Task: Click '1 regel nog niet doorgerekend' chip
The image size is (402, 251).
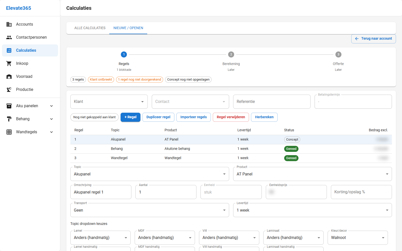Action: [x=139, y=80]
